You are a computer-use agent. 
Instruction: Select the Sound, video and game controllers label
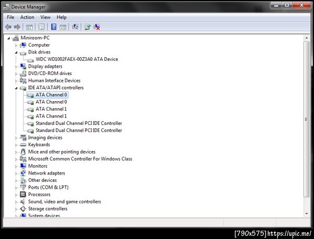[64, 201]
